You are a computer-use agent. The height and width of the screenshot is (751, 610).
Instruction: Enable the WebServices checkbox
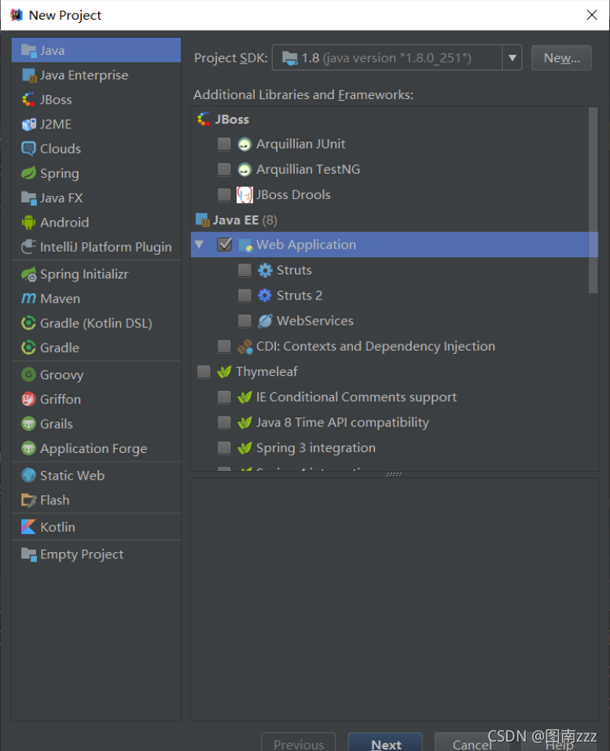244,321
